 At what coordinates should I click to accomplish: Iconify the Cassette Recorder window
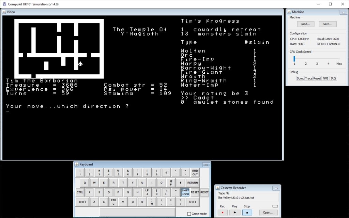coord(276,188)
